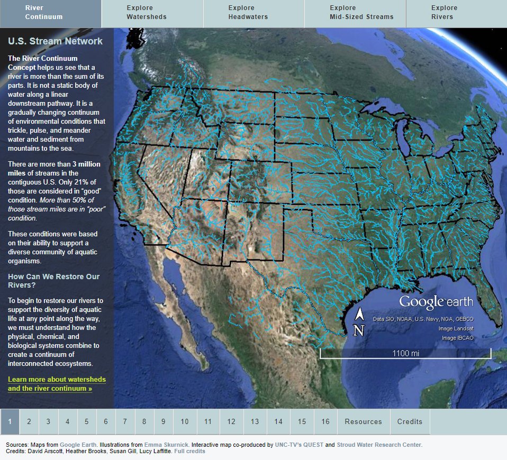Switch to Explore Mid-Sized Streams tab

click(355, 14)
